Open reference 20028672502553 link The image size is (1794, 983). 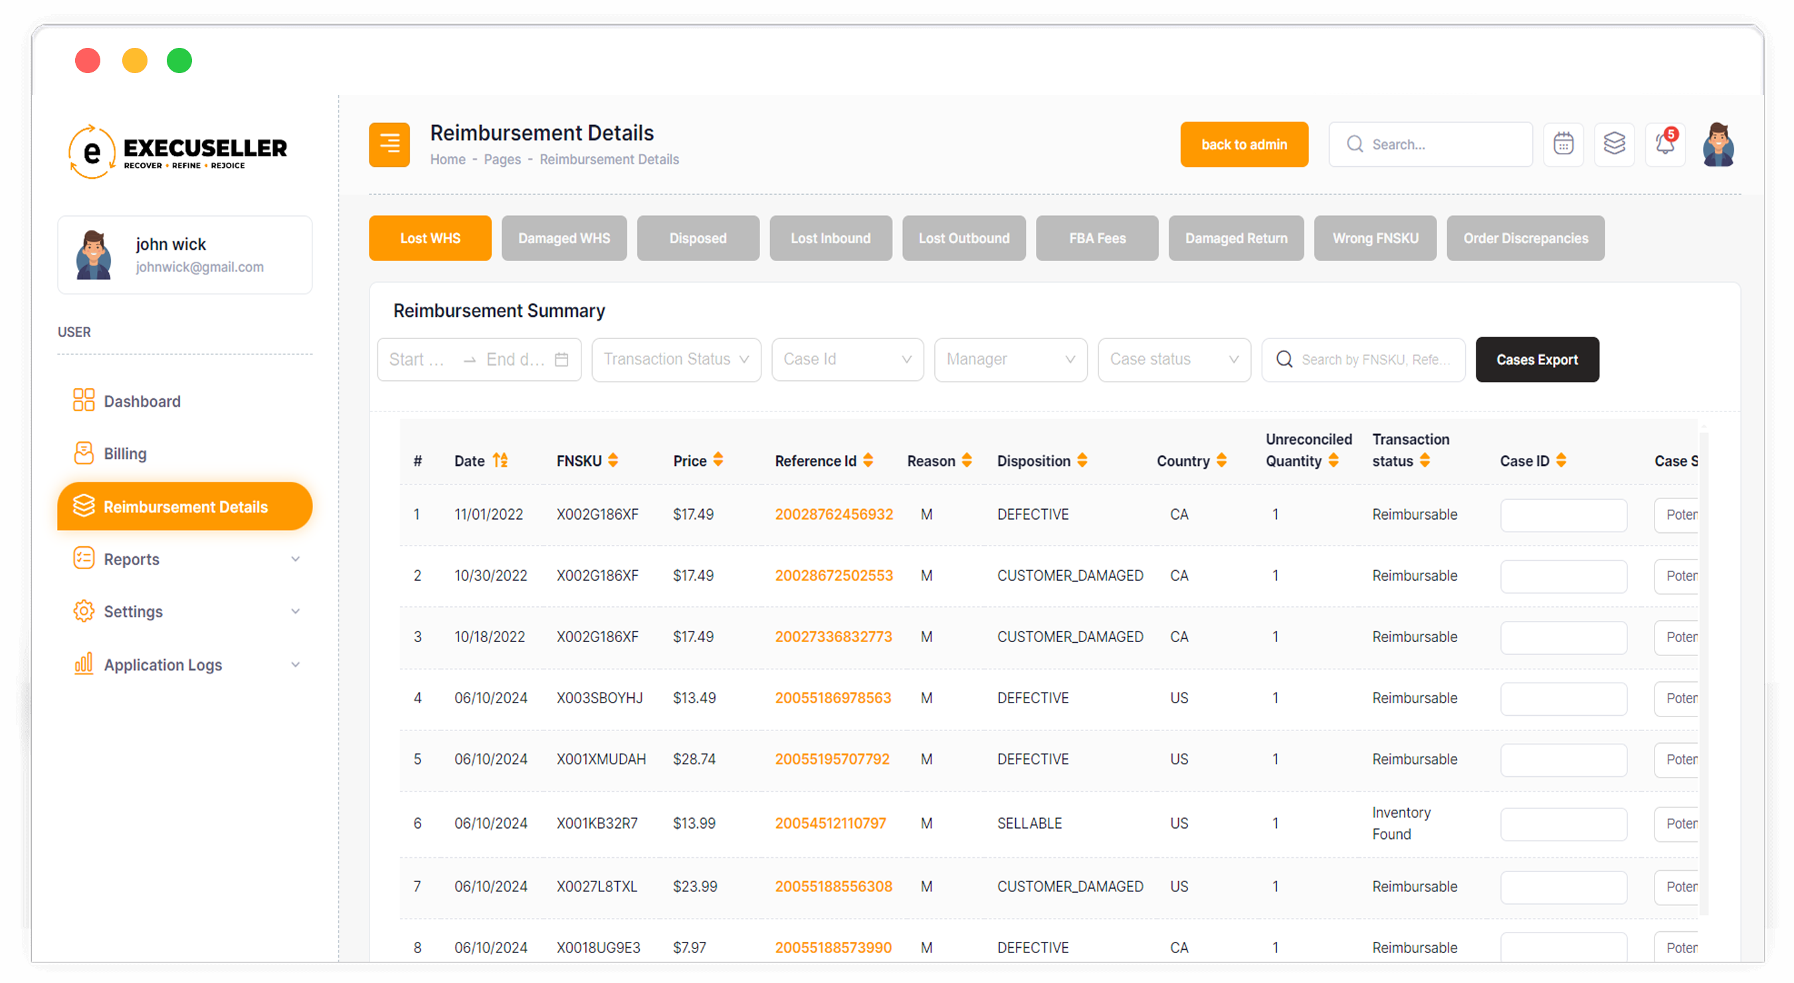click(834, 576)
